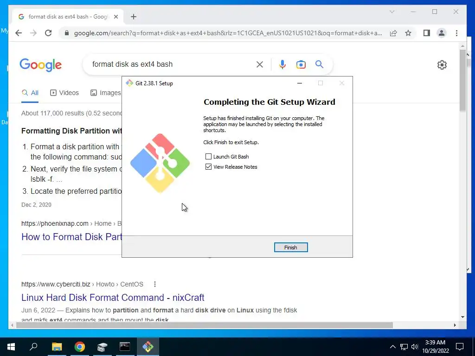Open Chrome profile avatar menu
This screenshot has width=475, height=356.
[x=442, y=33]
